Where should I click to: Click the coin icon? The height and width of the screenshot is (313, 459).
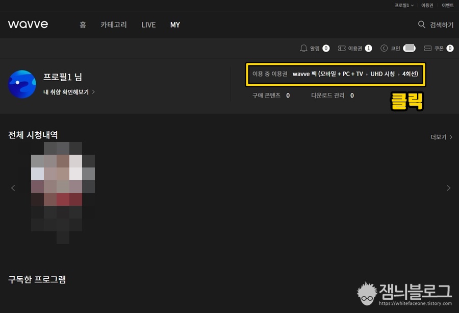pos(384,49)
